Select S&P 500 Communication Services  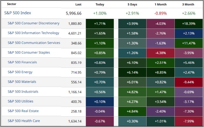(x=34, y=43)
